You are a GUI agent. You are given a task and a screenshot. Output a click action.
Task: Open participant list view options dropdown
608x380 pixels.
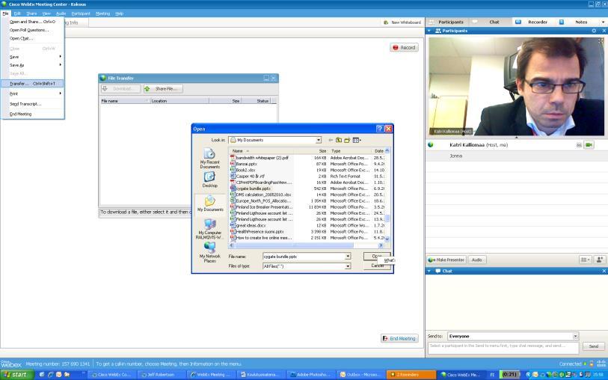click(585, 260)
